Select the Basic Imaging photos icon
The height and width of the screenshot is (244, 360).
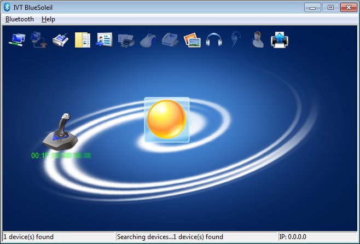tap(192, 40)
